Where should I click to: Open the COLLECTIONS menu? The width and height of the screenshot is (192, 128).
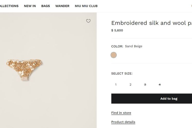coord(9,6)
